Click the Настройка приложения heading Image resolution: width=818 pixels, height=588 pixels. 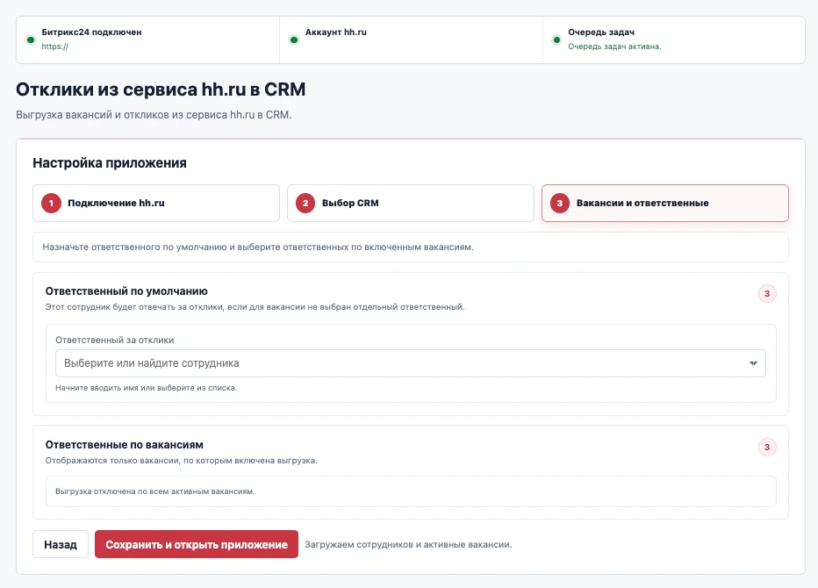click(110, 162)
